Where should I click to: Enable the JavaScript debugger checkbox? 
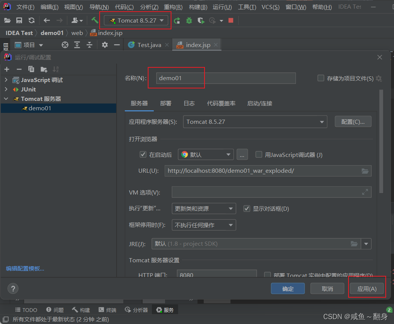click(259, 154)
